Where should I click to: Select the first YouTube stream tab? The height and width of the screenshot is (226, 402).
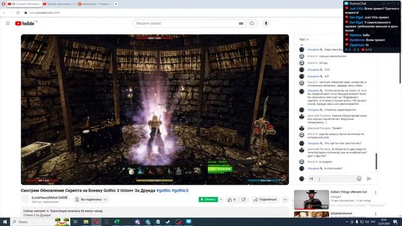(24, 4)
